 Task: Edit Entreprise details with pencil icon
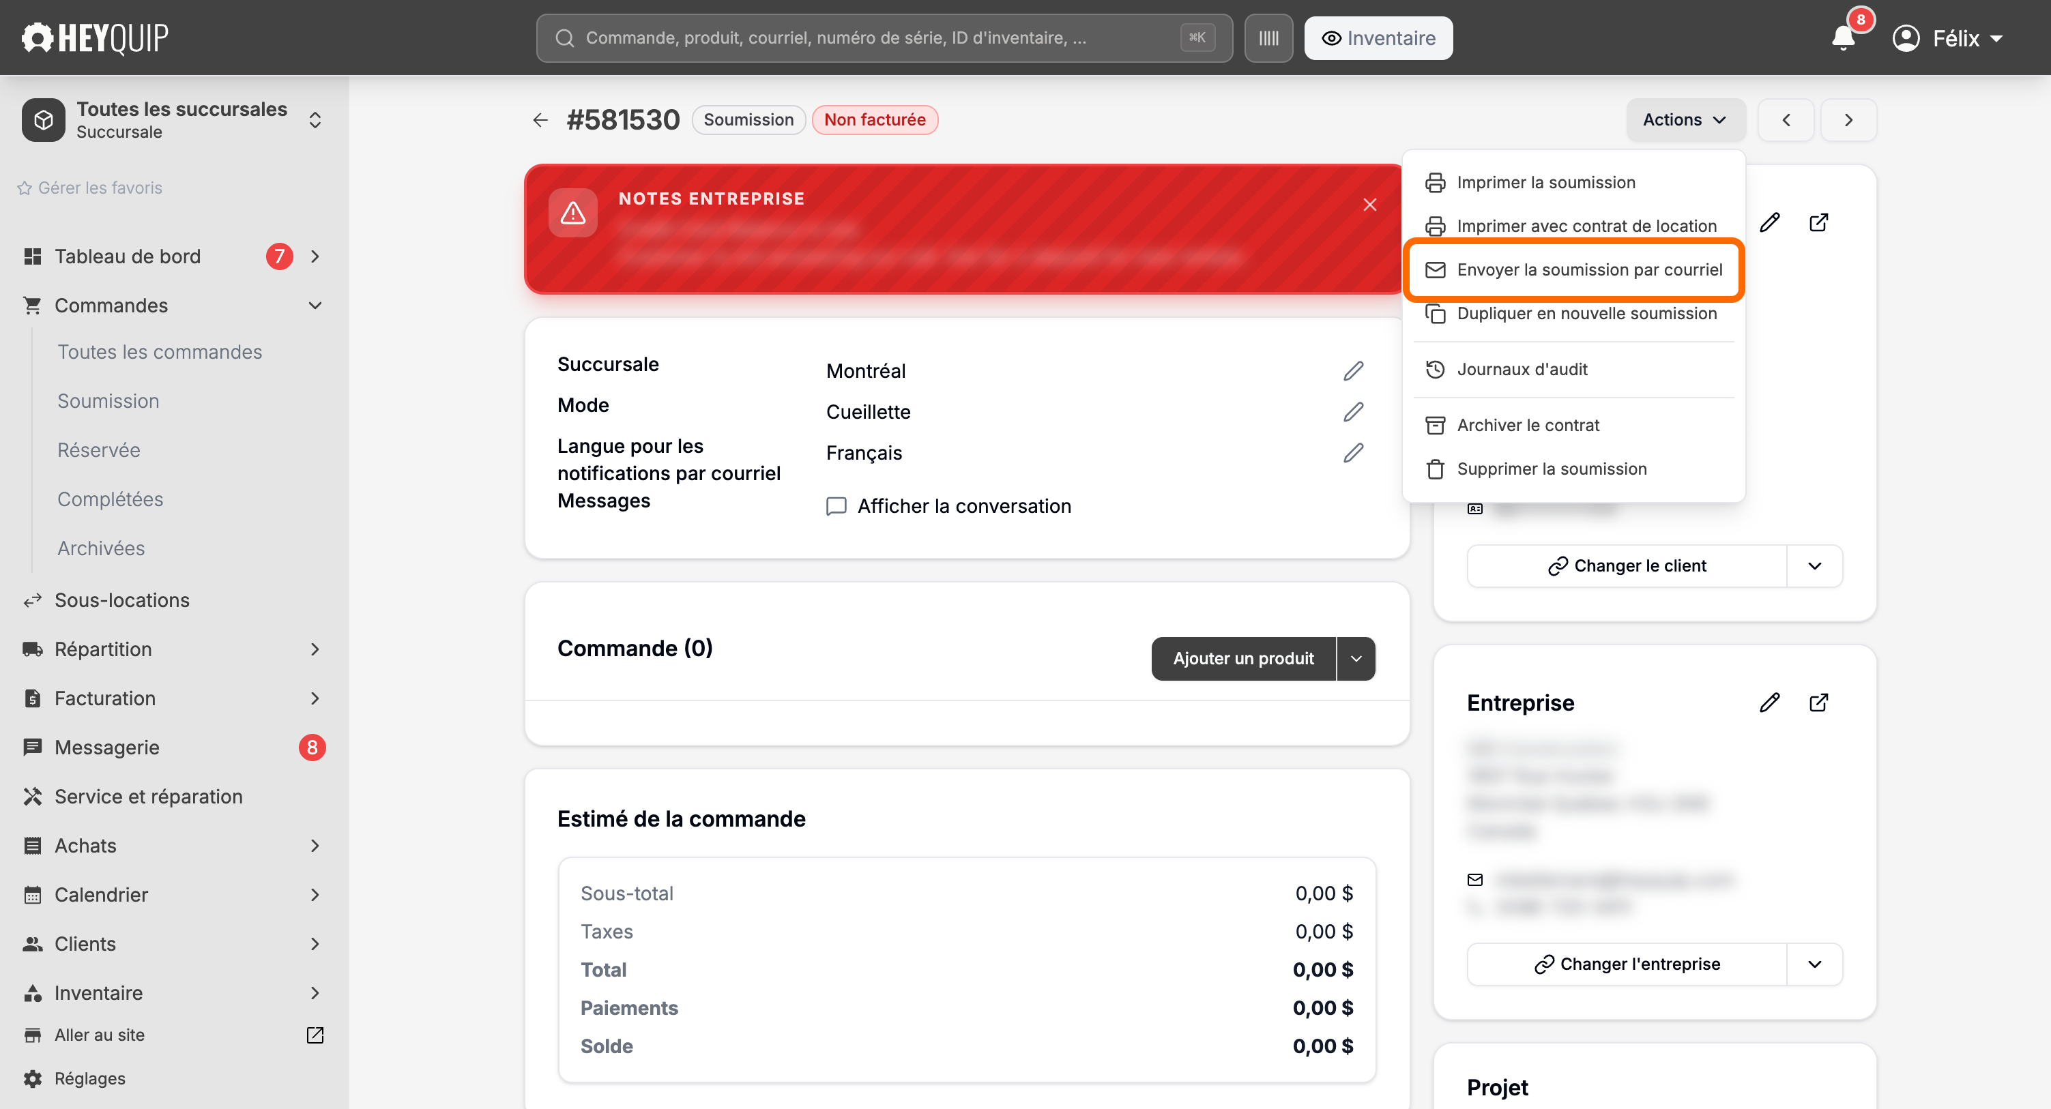(1769, 703)
